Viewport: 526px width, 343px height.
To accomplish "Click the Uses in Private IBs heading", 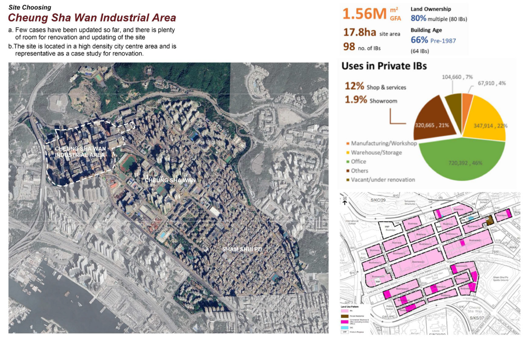I will click(384, 66).
